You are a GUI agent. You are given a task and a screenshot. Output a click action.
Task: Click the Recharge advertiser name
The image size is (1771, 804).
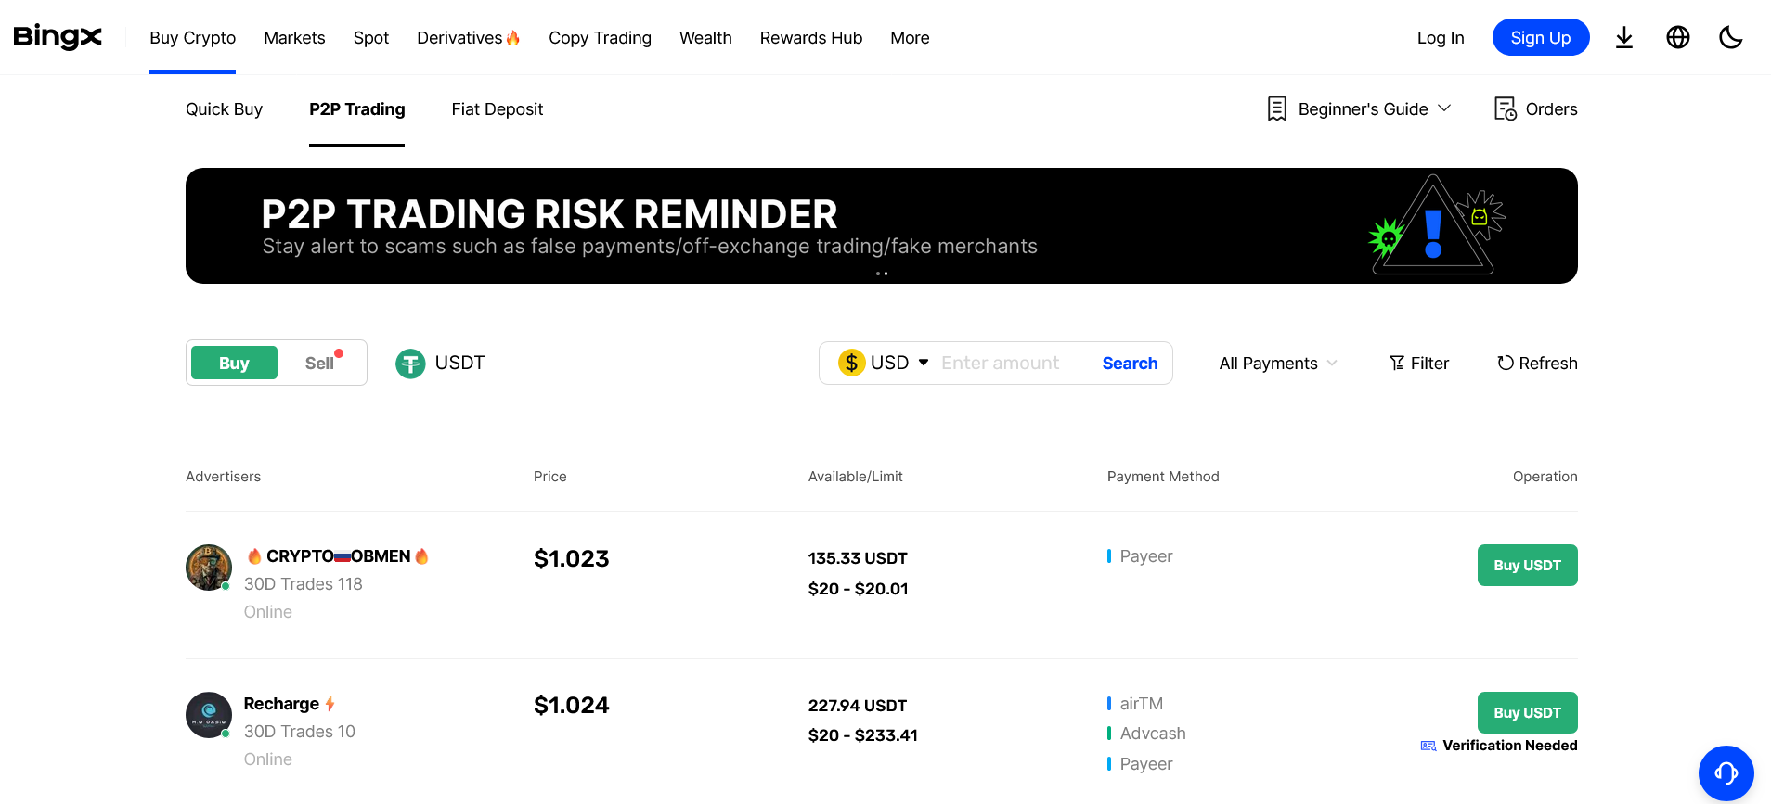pyautogui.click(x=281, y=704)
